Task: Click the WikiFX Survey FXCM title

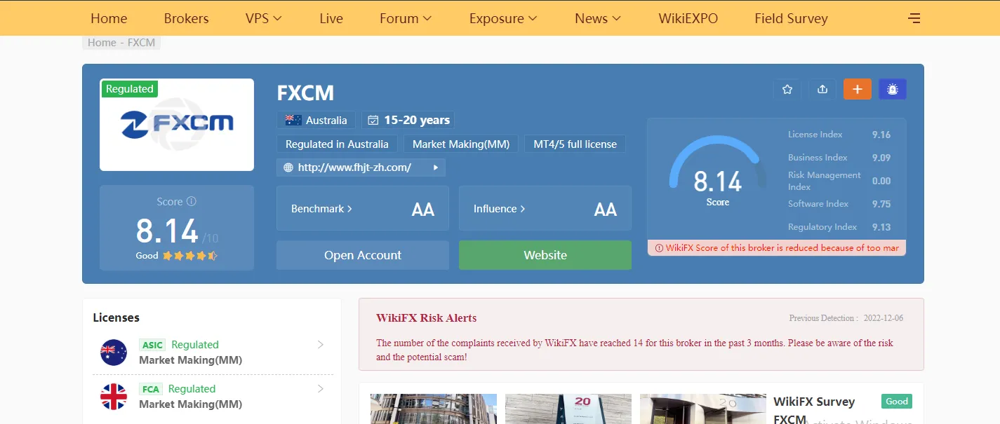Action: pyautogui.click(x=814, y=411)
